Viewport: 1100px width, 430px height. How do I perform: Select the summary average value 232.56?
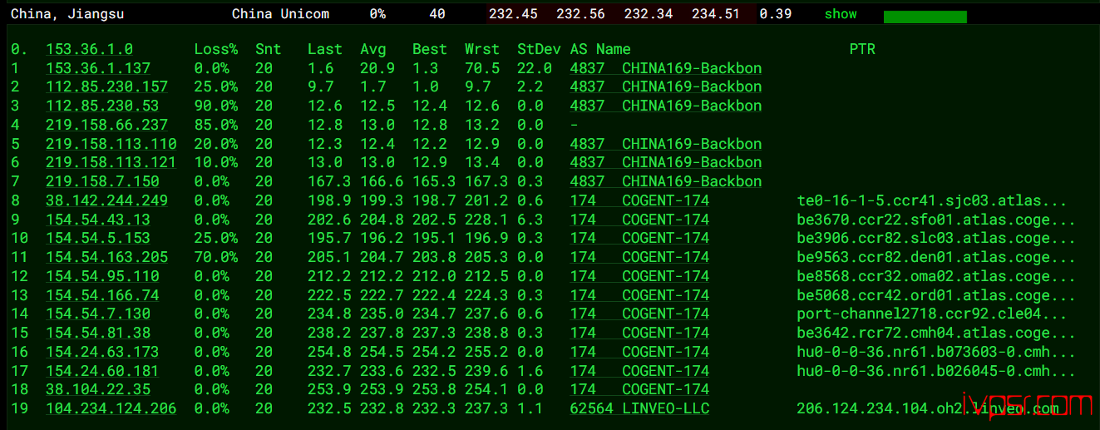tap(580, 14)
